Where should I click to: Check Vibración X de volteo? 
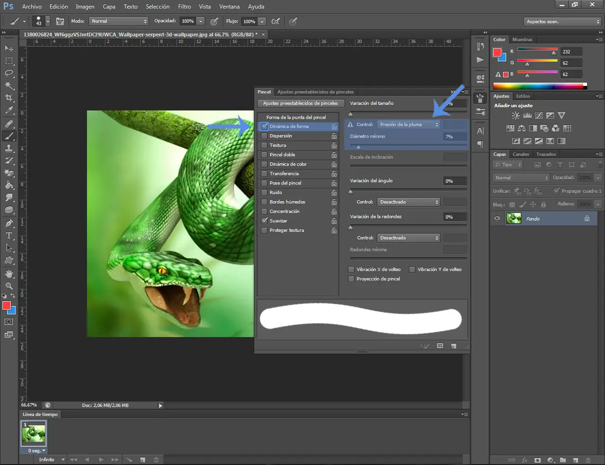351,270
